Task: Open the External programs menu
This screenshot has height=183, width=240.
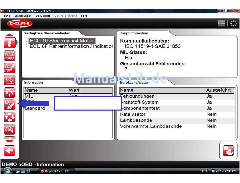Action: coord(66,16)
